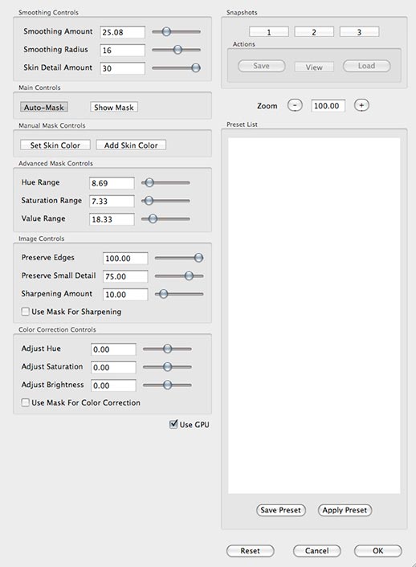
Task: Select snapshot slot 3
Action: pos(359,32)
